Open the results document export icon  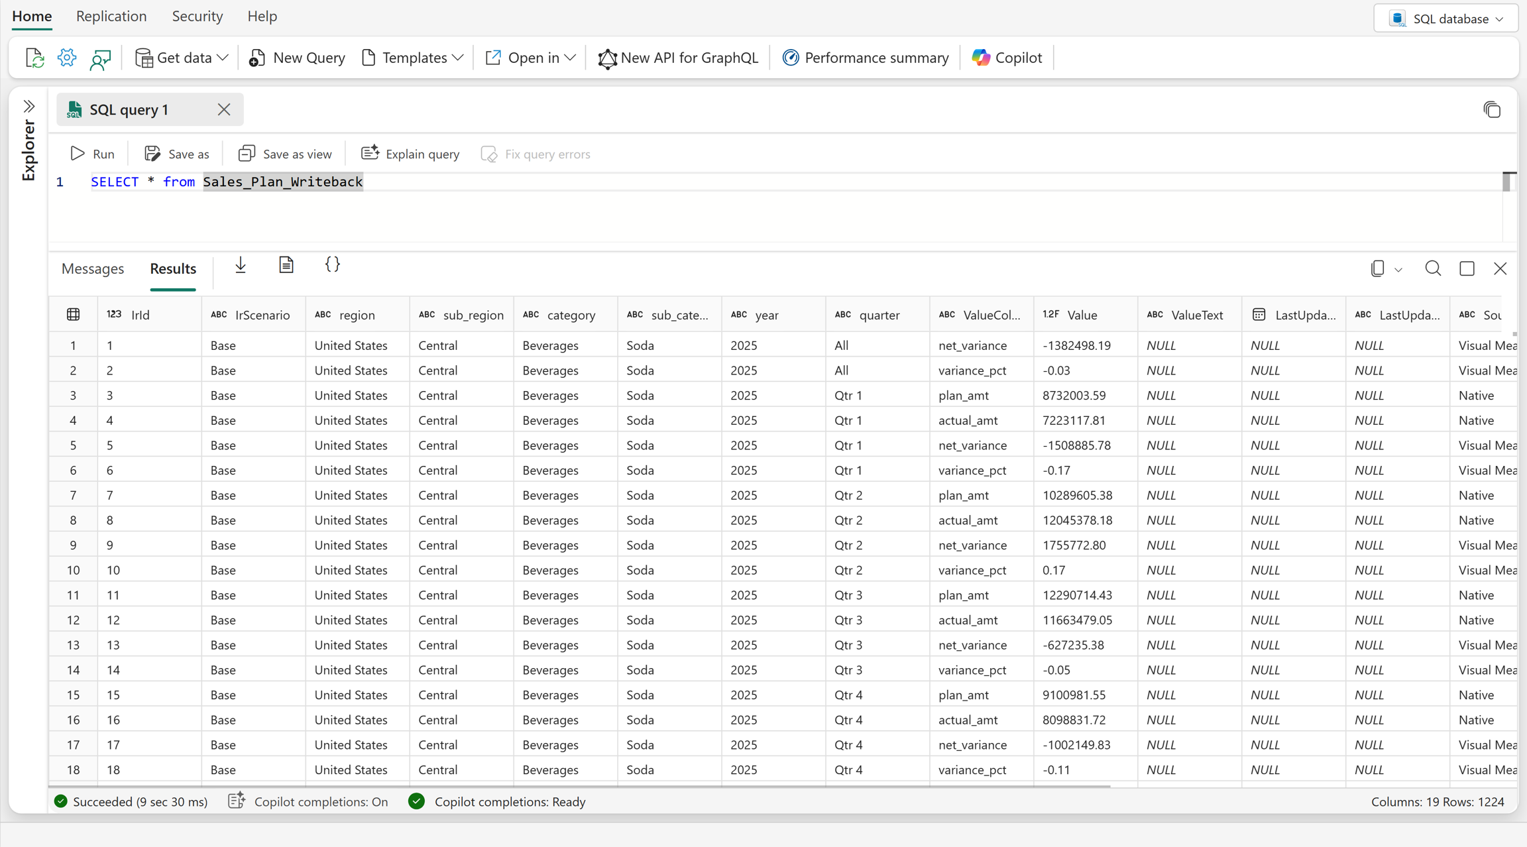286,265
